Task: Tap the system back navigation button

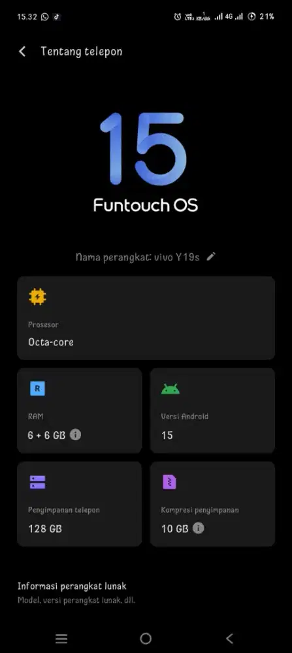Action: [x=229, y=639]
